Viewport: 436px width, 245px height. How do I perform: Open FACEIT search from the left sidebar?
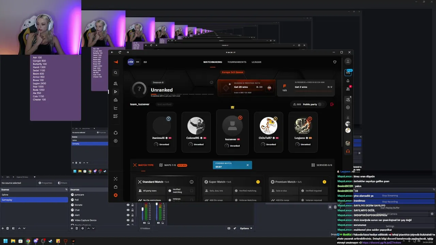coord(116,72)
